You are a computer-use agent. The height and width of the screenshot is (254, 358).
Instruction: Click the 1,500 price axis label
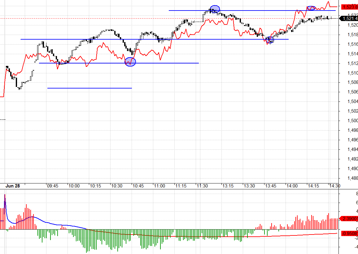click(352, 121)
